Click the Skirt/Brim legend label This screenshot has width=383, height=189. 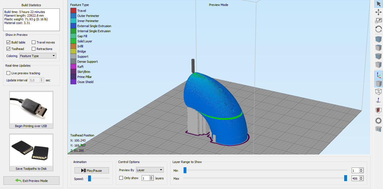point(84,72)
